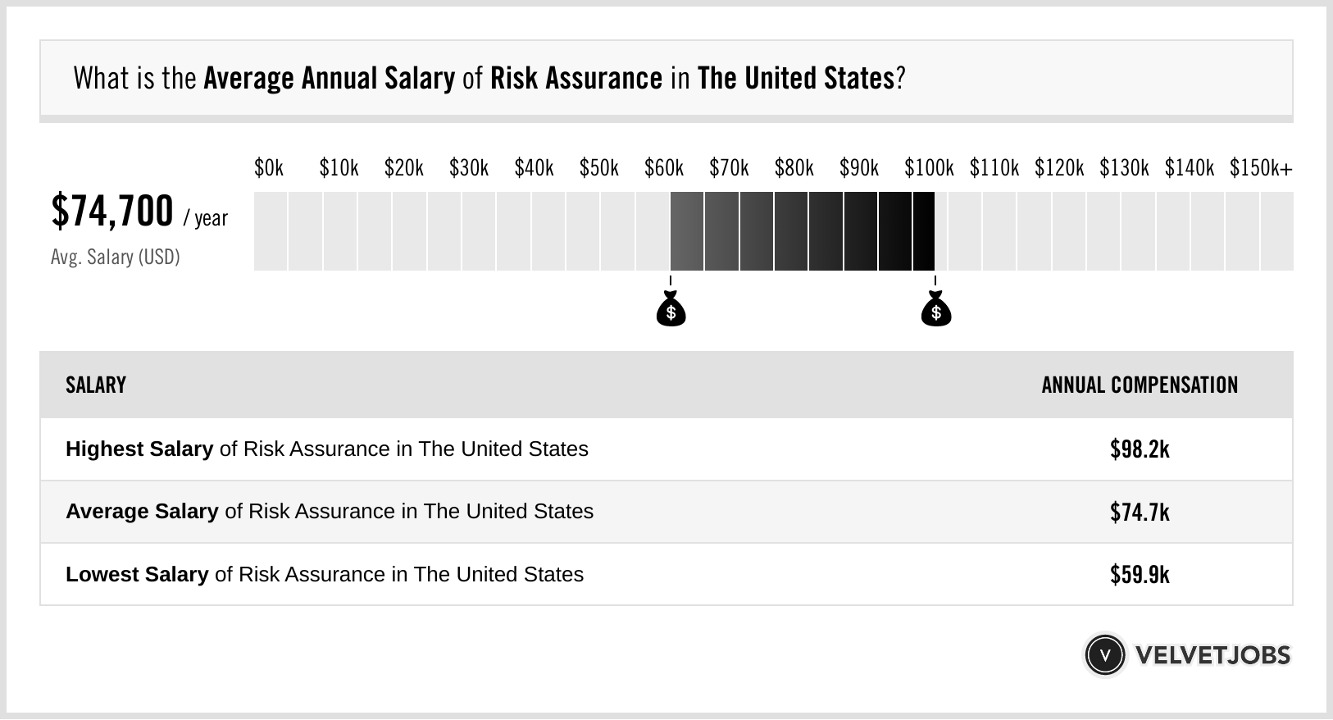Click the Average Annual Salary heading text
The width and height of the screenshot is (1333, 720).
(x=329, y=79)
